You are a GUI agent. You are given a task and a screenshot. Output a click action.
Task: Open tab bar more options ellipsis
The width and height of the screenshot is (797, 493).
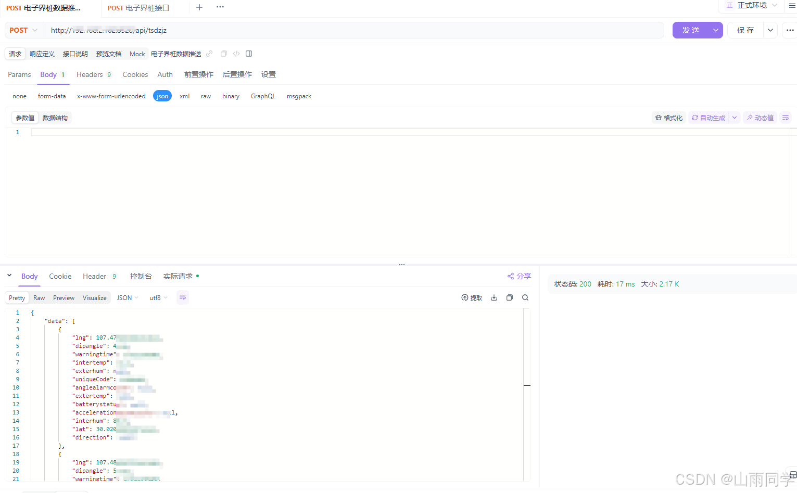pyautogui.click(x=220, y=7)
